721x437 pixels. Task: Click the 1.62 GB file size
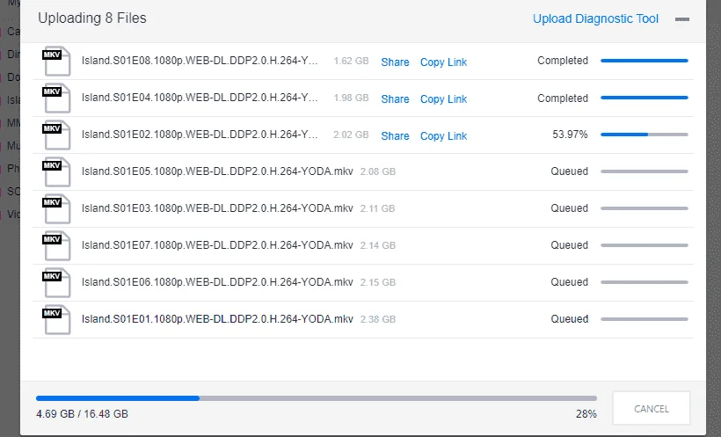pyautogui.click(x=351, y=61)
